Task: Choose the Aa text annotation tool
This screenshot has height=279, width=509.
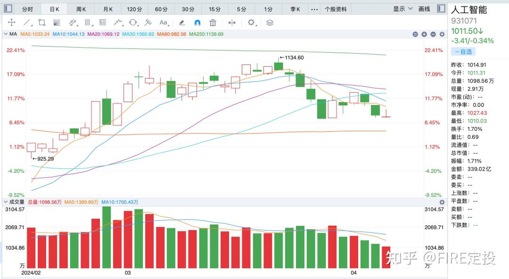Action: pos(164,23)
